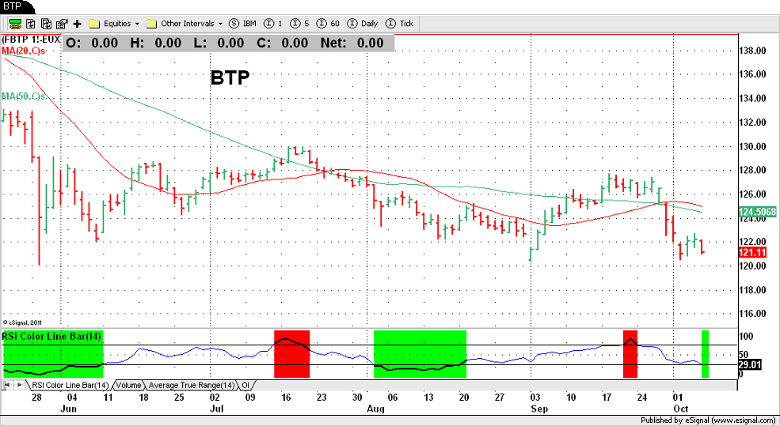This screenshot has height=426, width=780.
Task: Click the RSI Color Line Bar(14) study label
Action: coord(51,337)
